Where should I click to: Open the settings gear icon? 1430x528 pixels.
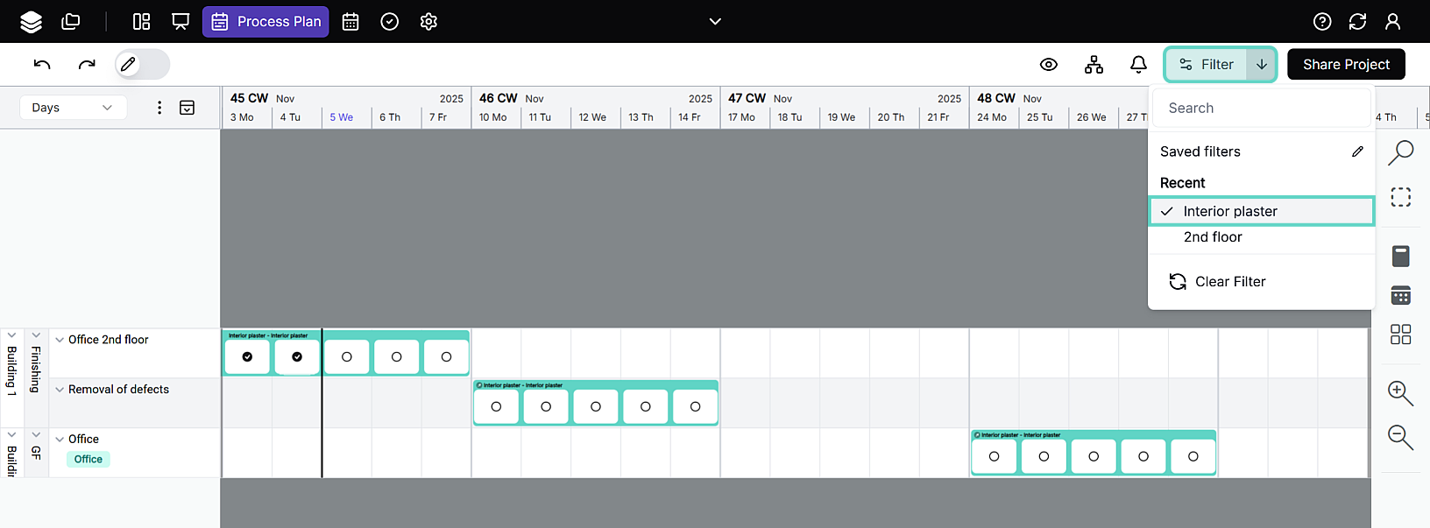(x=428, y=22)
